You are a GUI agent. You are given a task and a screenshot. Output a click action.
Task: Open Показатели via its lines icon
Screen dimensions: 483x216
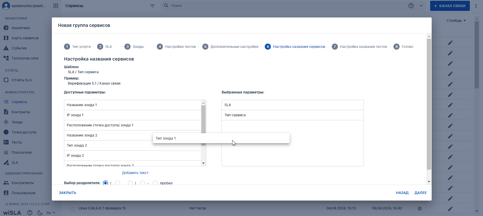pos(6,152)
